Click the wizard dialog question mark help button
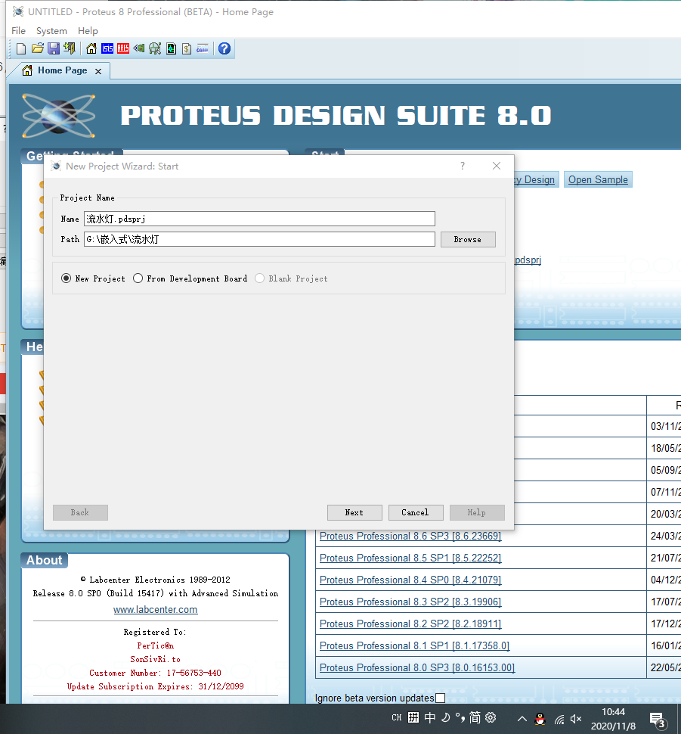681x734 pixels. coord(462,166)
